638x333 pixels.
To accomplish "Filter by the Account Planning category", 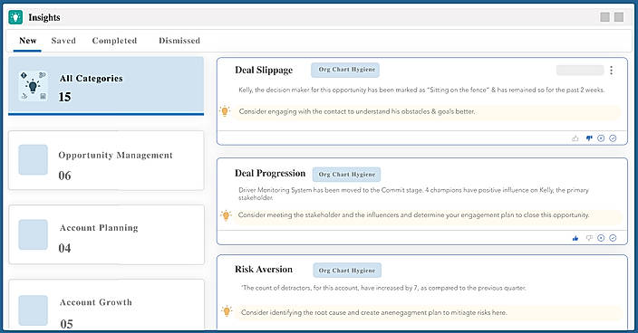I will tap(106, 234).
